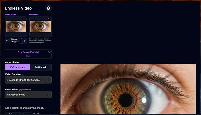201x115 pixels.
Task: Click the Aspect Ratio heading
Action: tap(12, 62)
